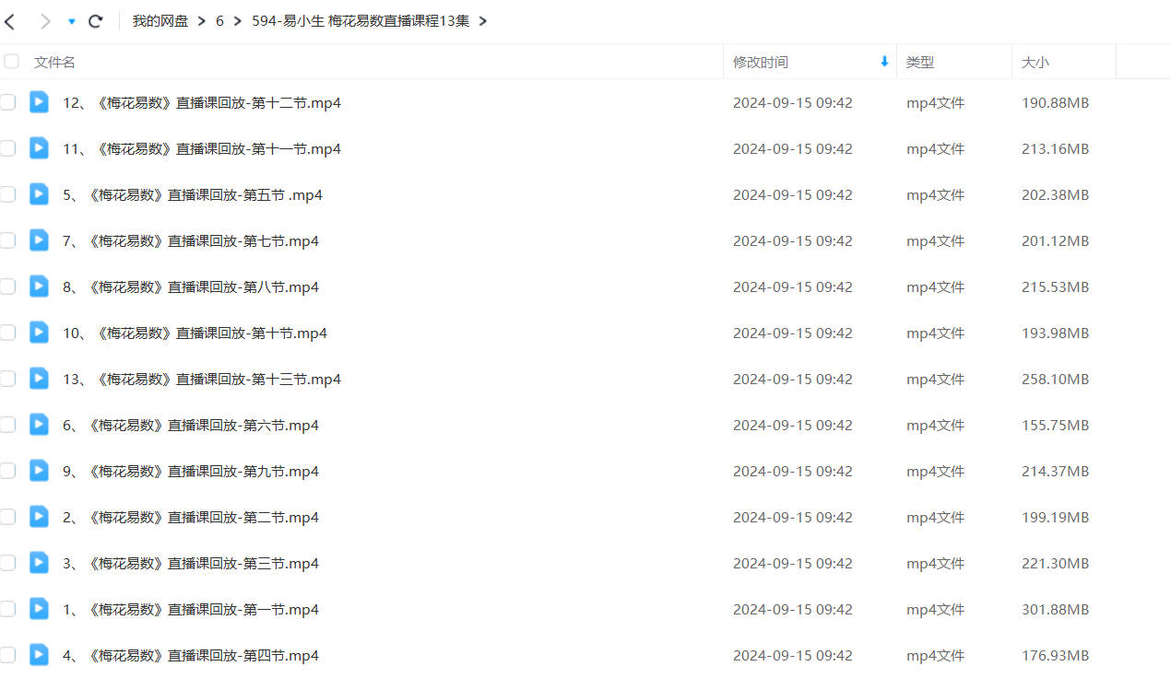Check the box for 第十节.mp4
This screenshot has height=690, width=1171.
point(7,333)
